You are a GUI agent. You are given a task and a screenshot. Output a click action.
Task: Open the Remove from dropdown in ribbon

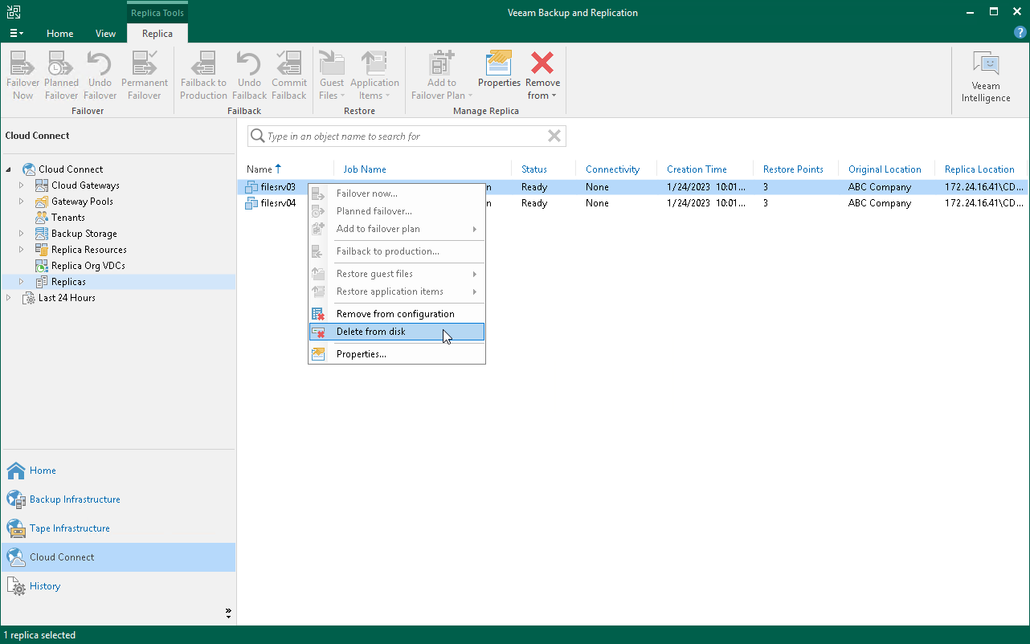(x=542, y=88)
